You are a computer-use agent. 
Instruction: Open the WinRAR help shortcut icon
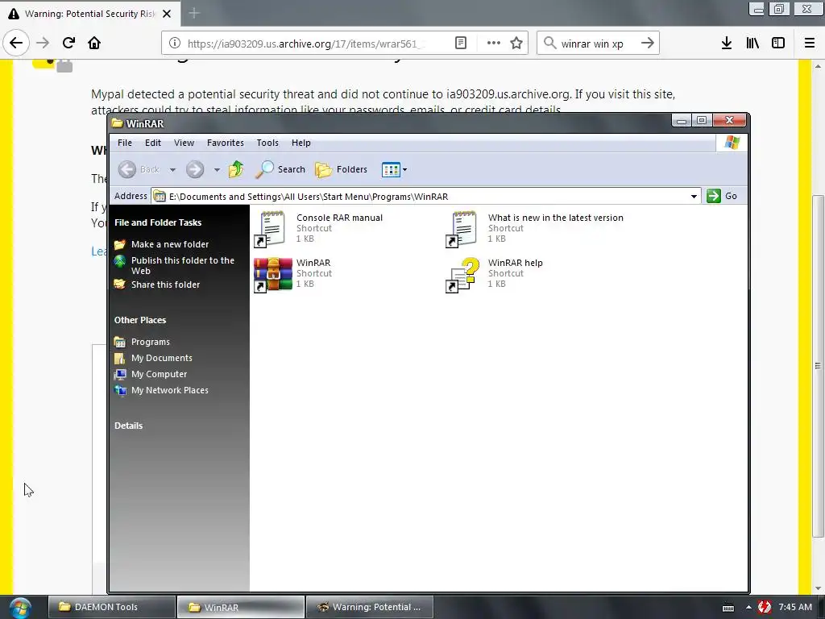463,275
